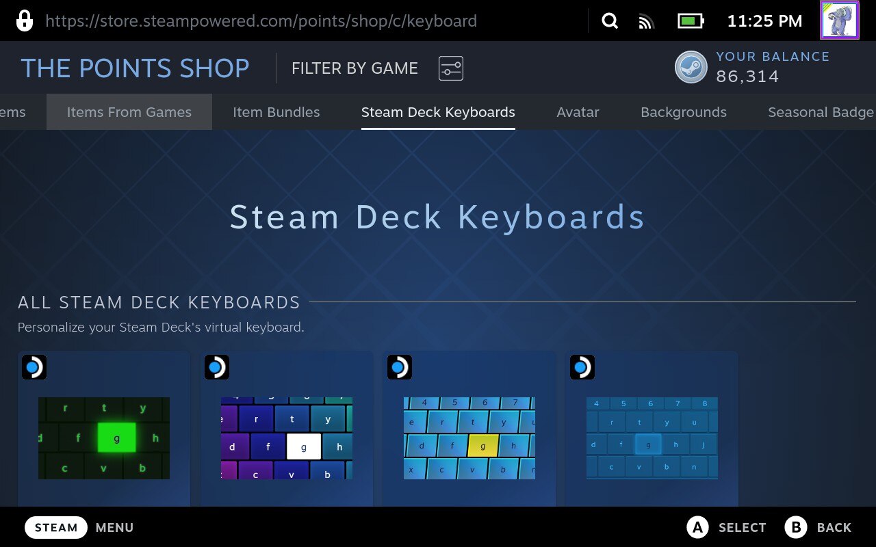
Task: Open search with the magnifier icon
Action: coord(610,21)
